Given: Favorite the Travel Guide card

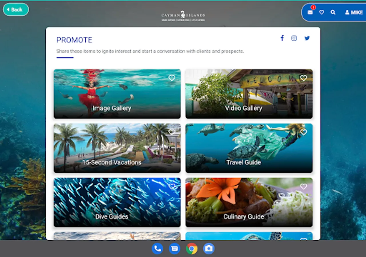Looking at the screenshot, I should click(x=303, y=132).
